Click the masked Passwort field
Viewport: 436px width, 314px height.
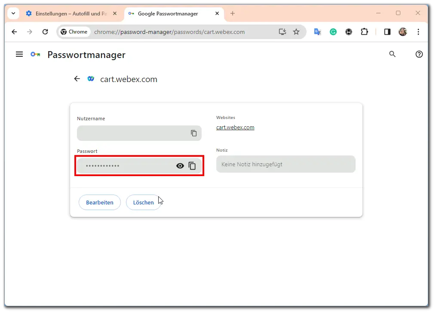pyautogui.click(x=139, y=166)
